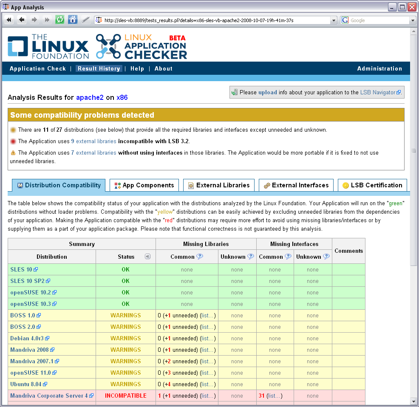Click the Linux Application Checker logo
This screenshot has width=419, height=407.
point(142,46)
